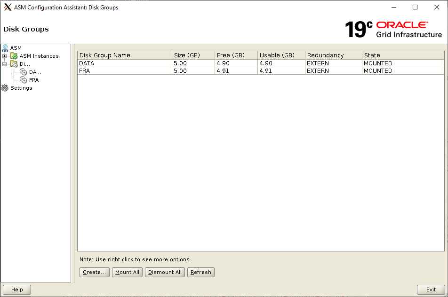Click the Exit button
This screenshot has width=448, height=297.
[431, 289]
